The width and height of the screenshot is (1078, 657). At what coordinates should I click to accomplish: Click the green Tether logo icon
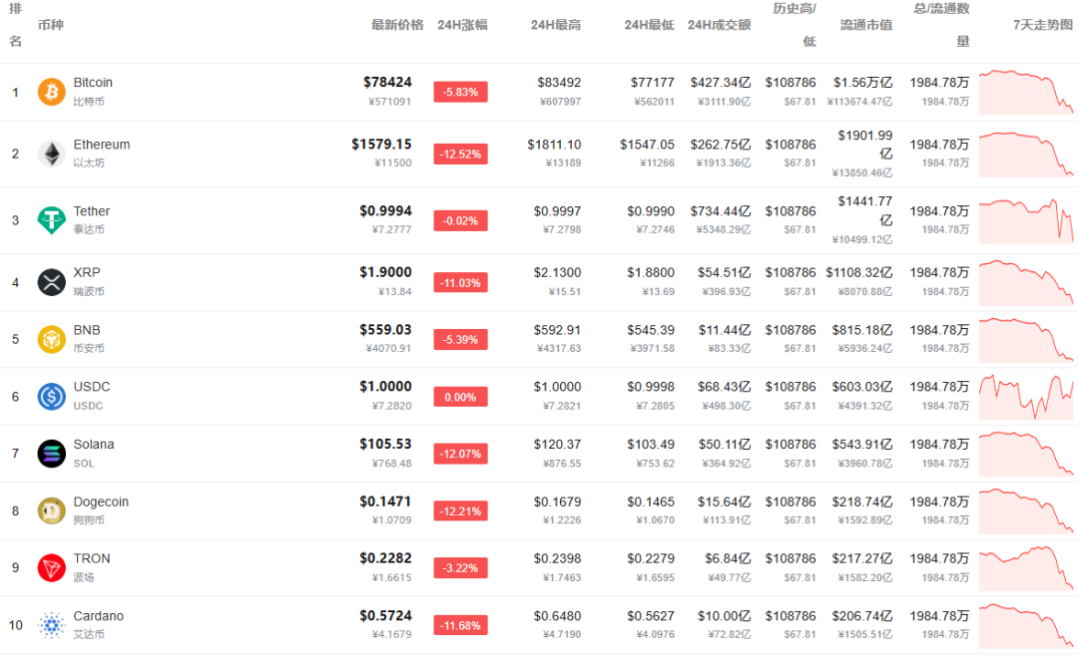tap(51, 220)
